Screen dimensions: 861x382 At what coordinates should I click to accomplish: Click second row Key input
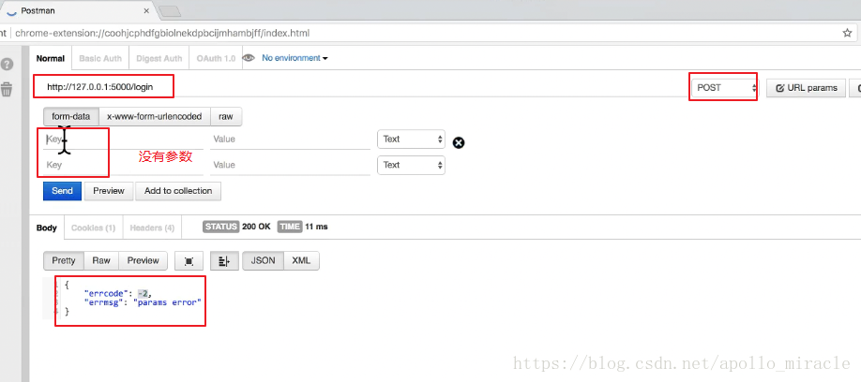pos(123,165)
